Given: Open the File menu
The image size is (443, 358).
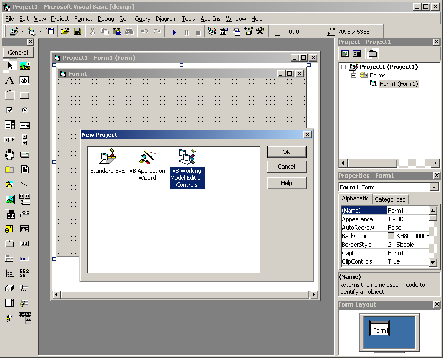Looking at the screenshot, I should pyautogui.click(x=10, y=19).
